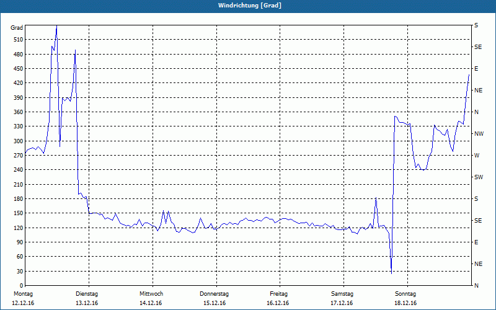Select the y-axis value 0
Screen dimensions: 496x310
[x=22, y=286]
